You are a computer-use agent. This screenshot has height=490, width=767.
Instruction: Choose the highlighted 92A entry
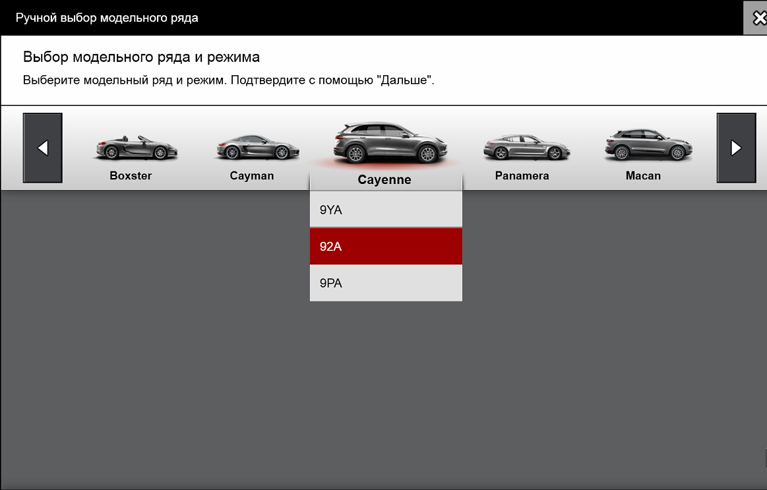[x=386, y=247]
